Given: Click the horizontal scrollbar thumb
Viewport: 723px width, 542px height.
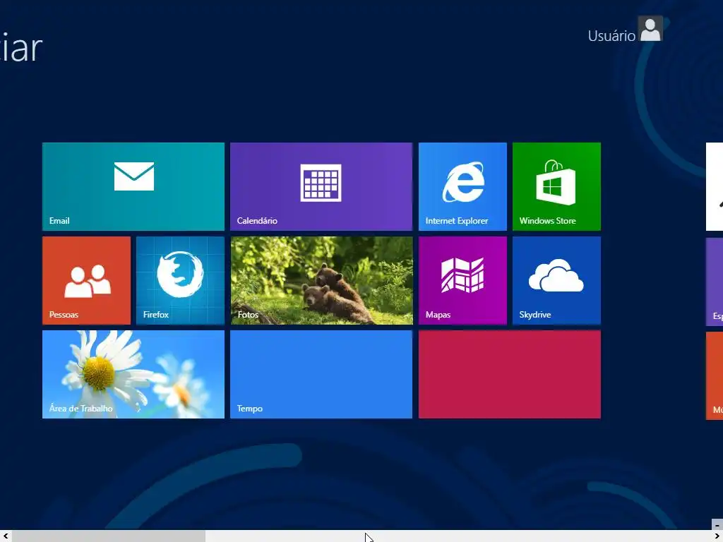Looking at the screenshot, I should (109, 536).
